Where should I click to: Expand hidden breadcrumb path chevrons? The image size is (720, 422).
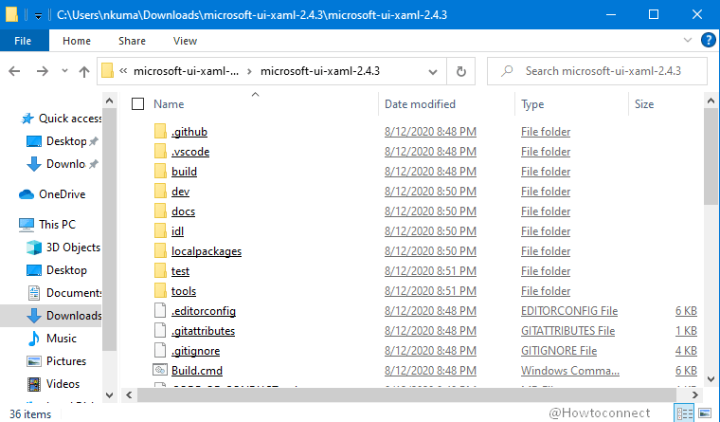(123, 71)
